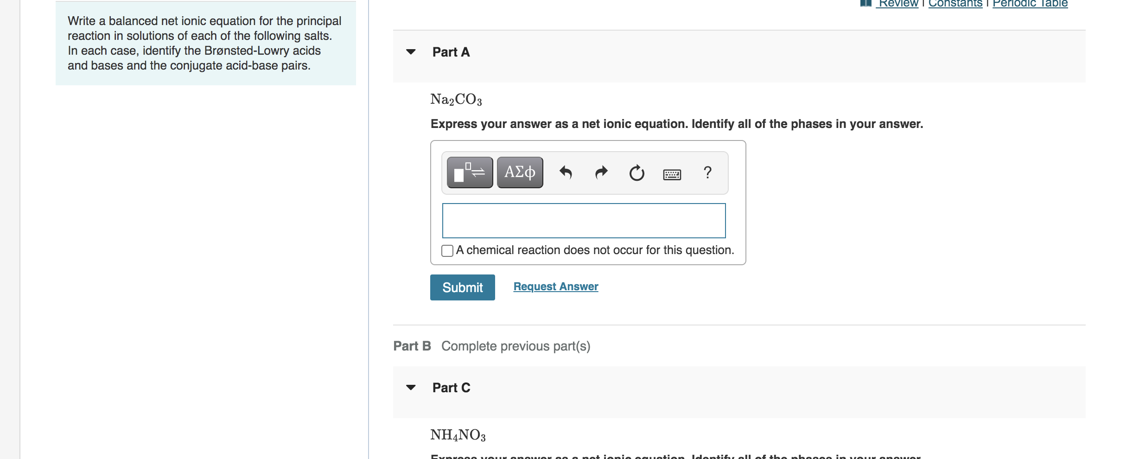Open the Greek symbols ΑΣφ palette
The image size is (1133, 459).
pyautogui.click(x=519, y=172)
